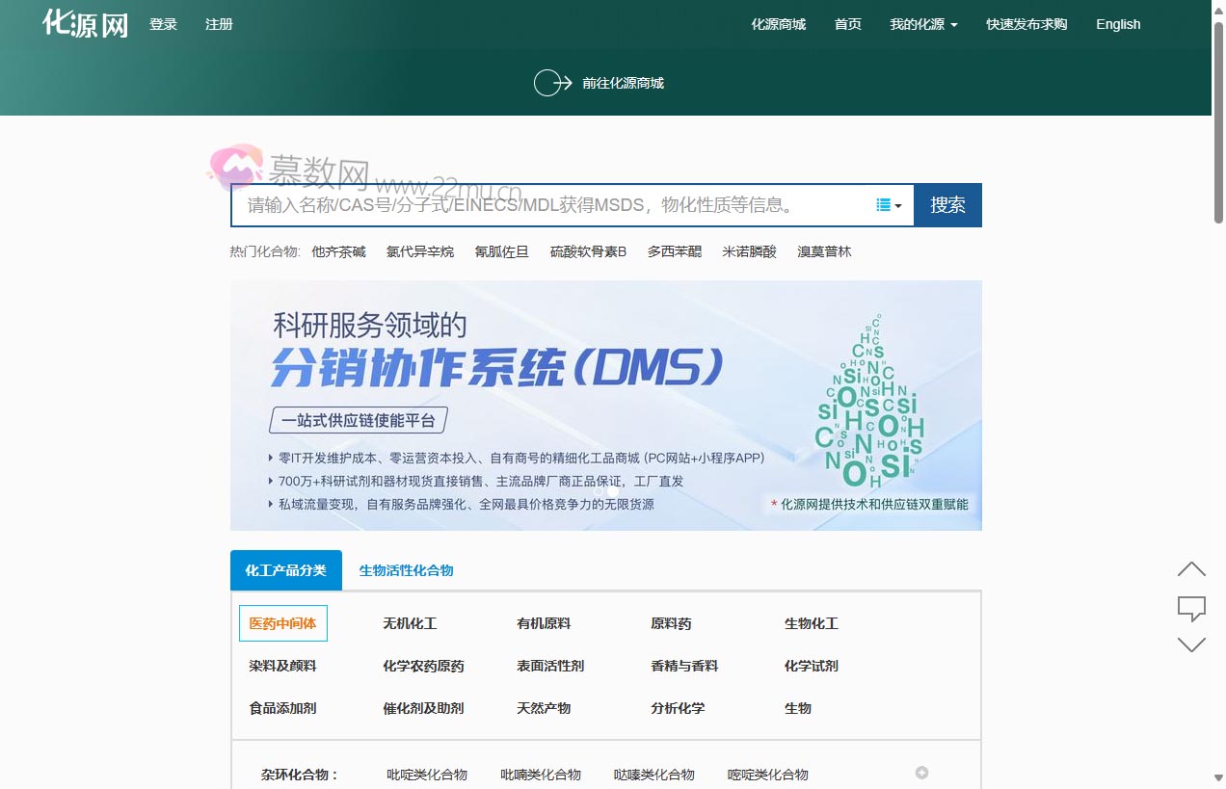
Task: Open the search-type dropdown arrow next to the search box
Action: 895,204
